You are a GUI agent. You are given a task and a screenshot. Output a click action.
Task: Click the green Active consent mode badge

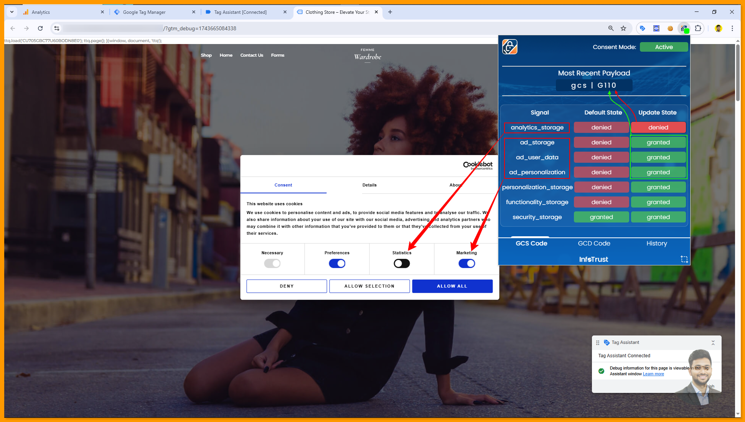[664, 47]
